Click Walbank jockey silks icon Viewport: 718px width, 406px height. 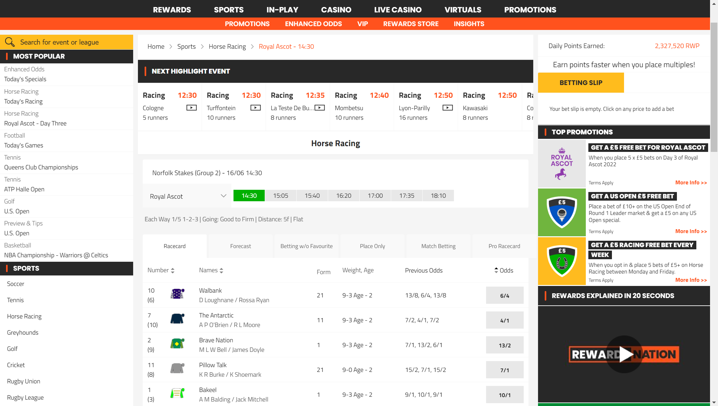coord(177,294)
